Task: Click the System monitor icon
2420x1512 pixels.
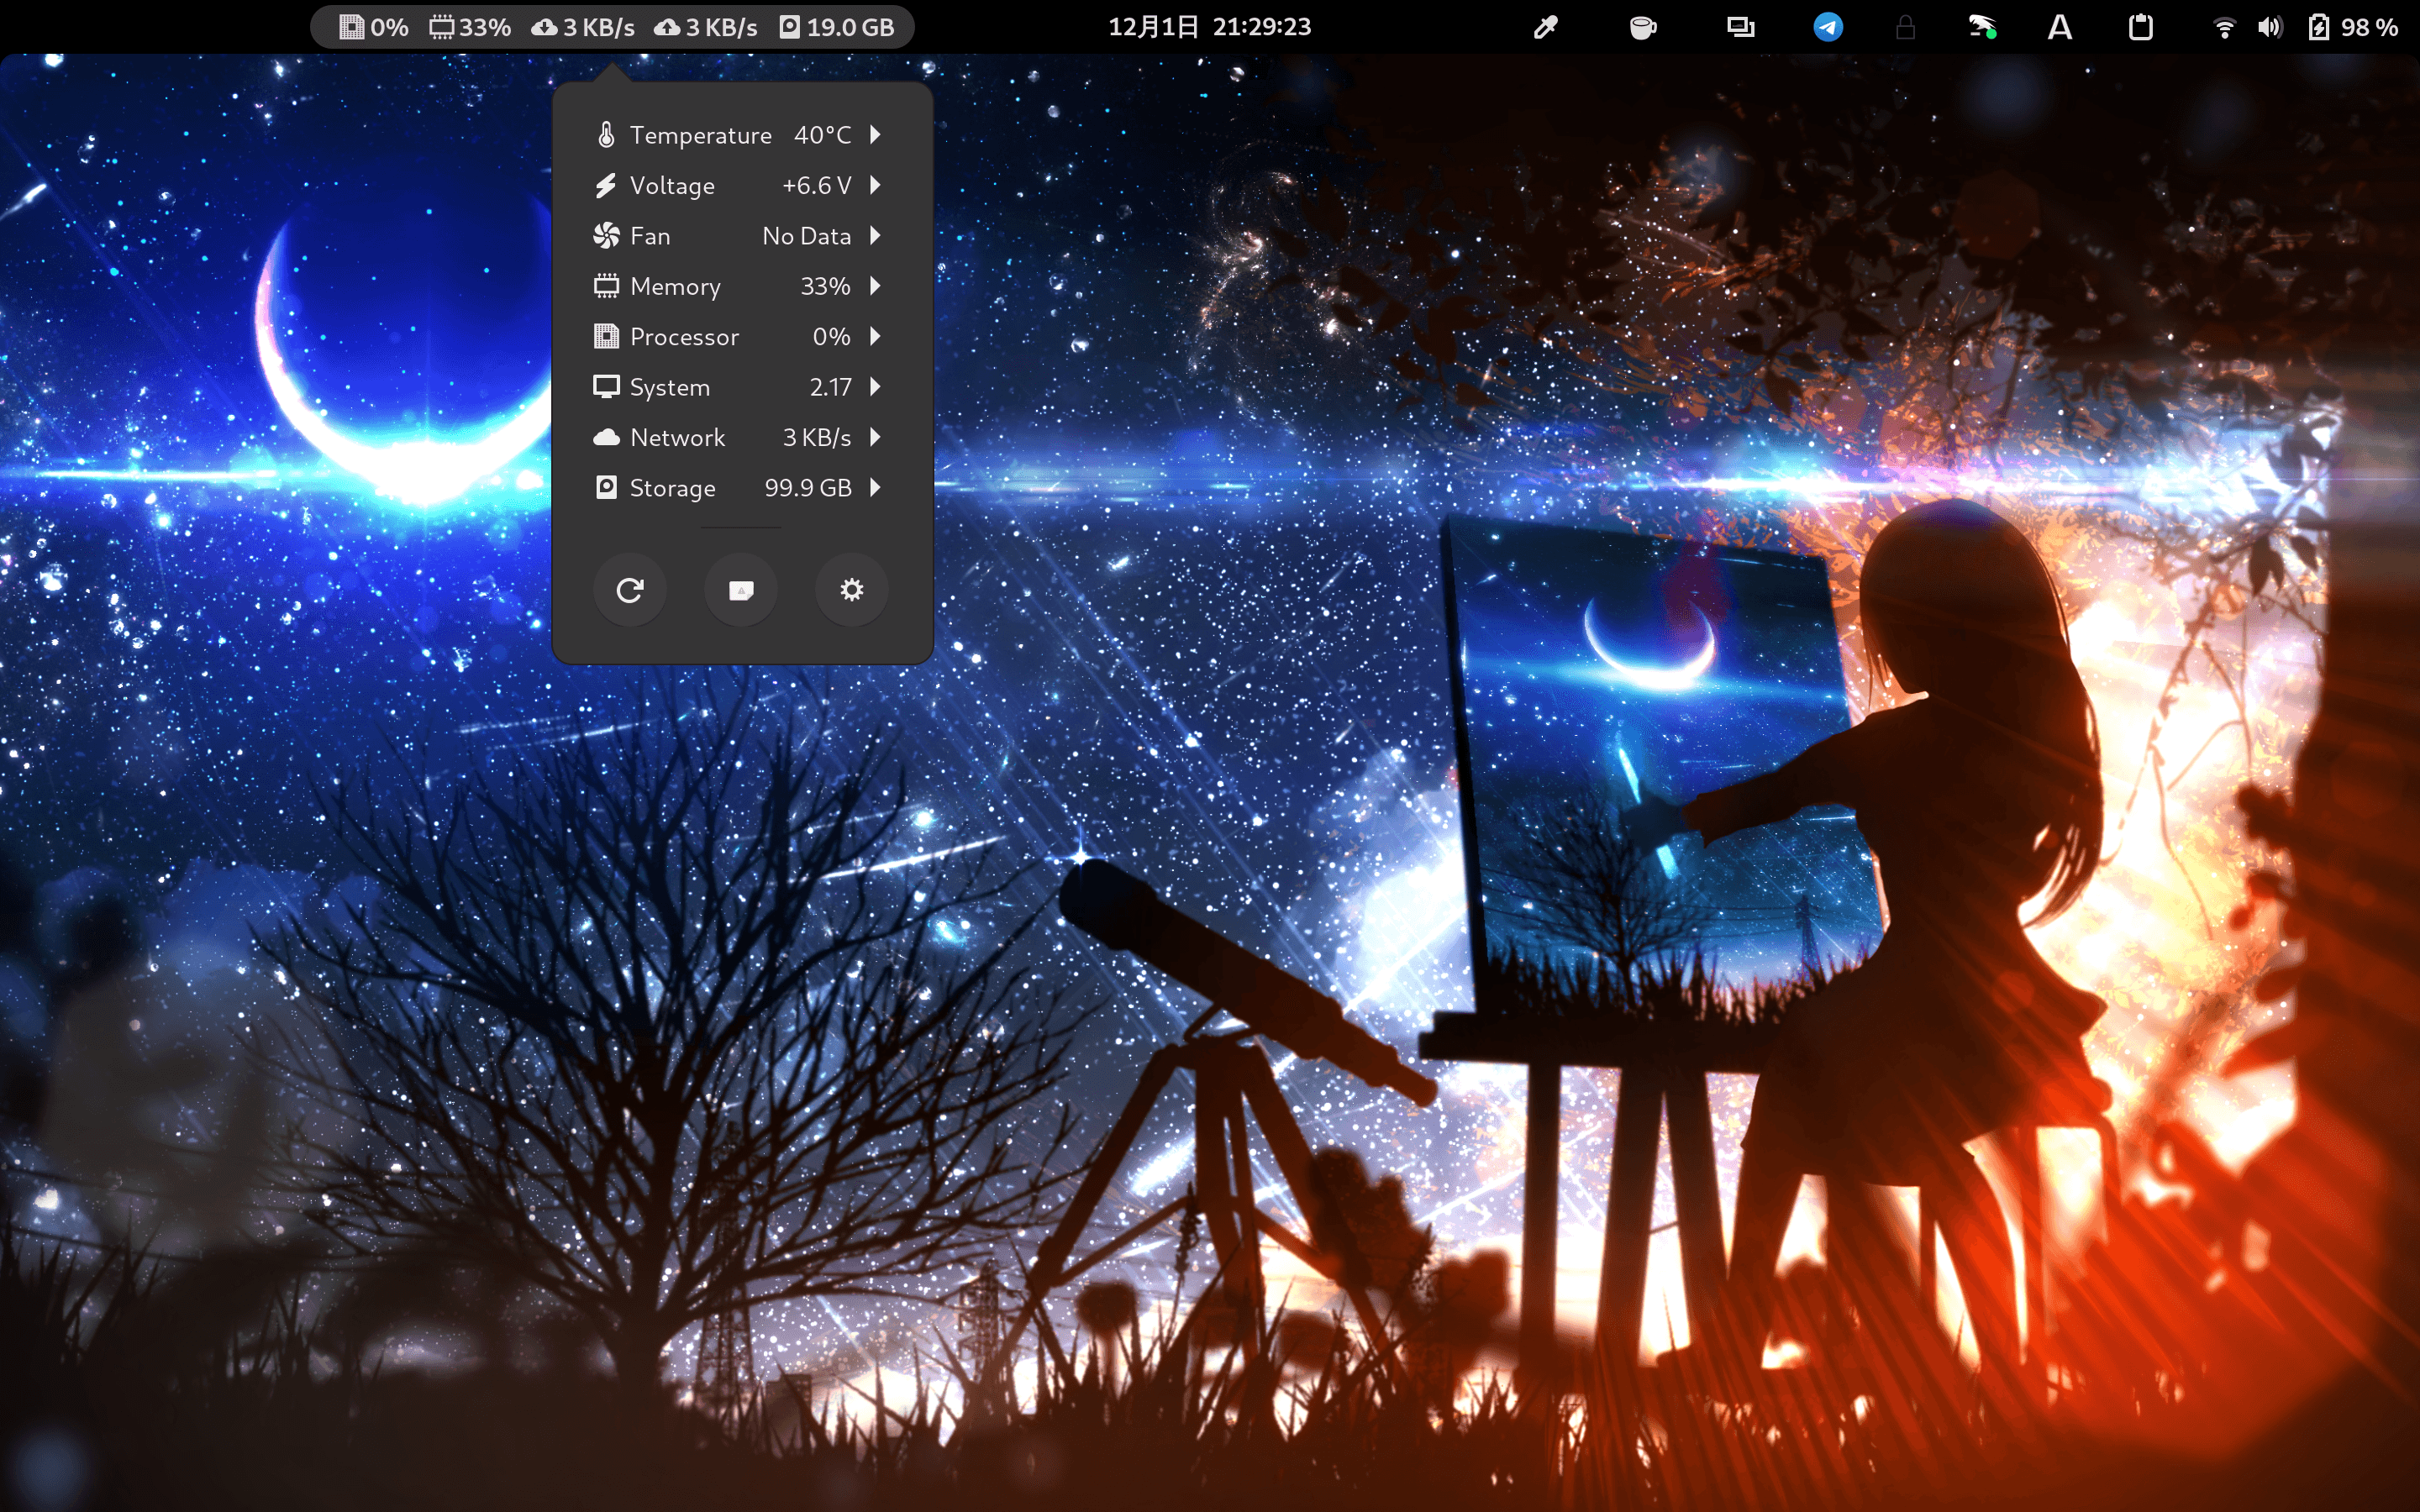Action: [606, 386]
